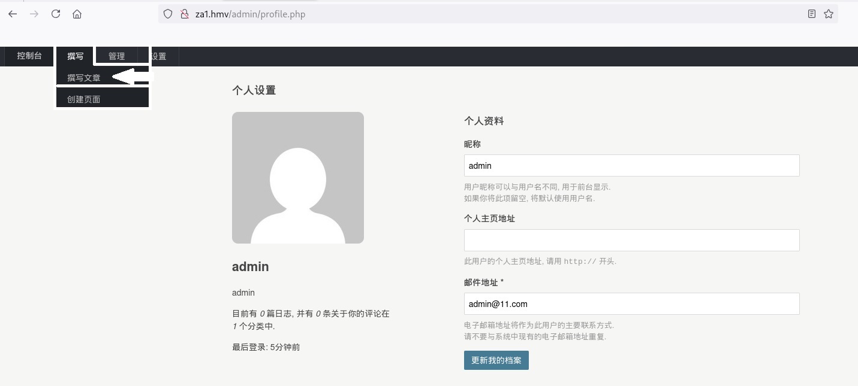Click the 个人主页地址 input box
858x386 pixels.
point(631,240)
